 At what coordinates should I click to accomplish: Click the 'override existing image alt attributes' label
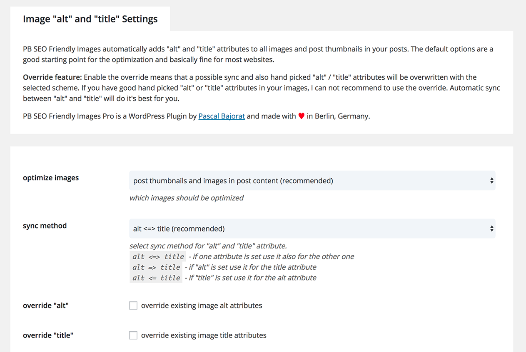pos(202,306)
